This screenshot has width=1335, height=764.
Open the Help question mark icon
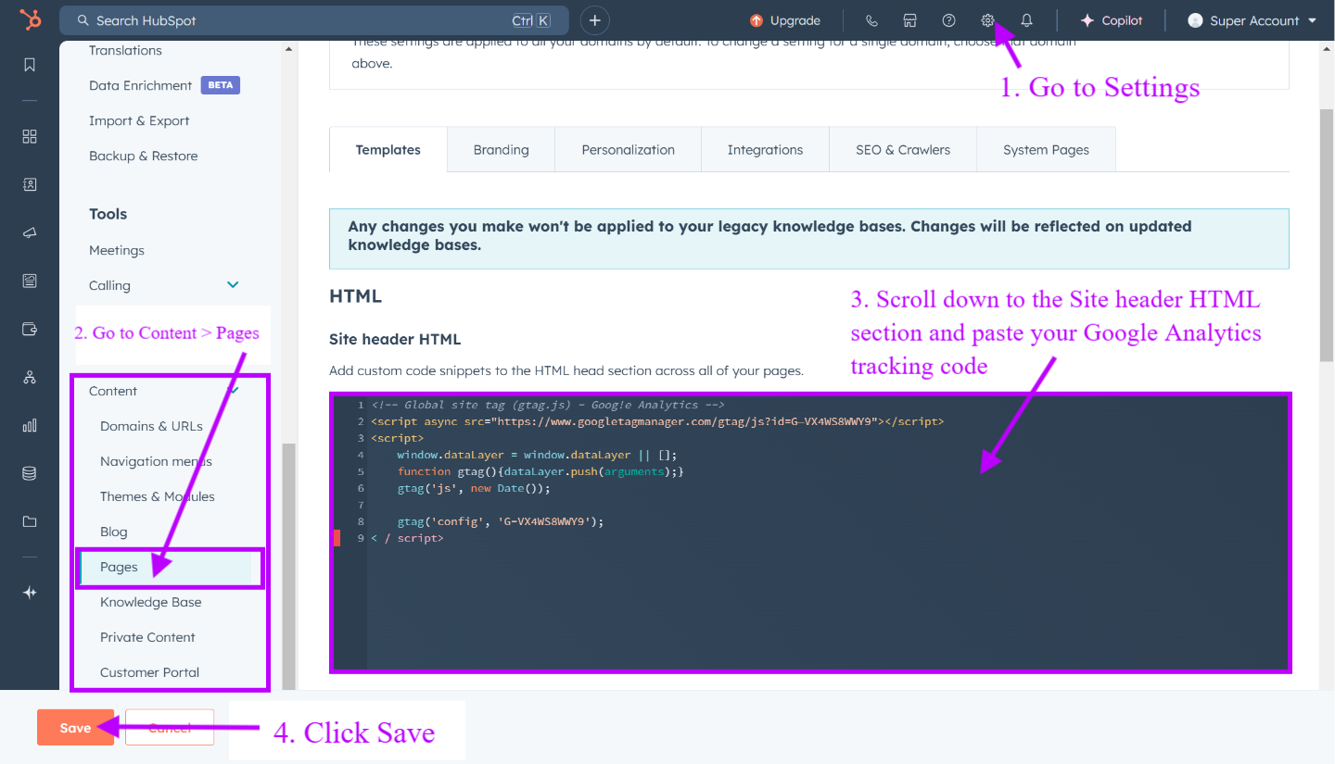coord(948,20)
